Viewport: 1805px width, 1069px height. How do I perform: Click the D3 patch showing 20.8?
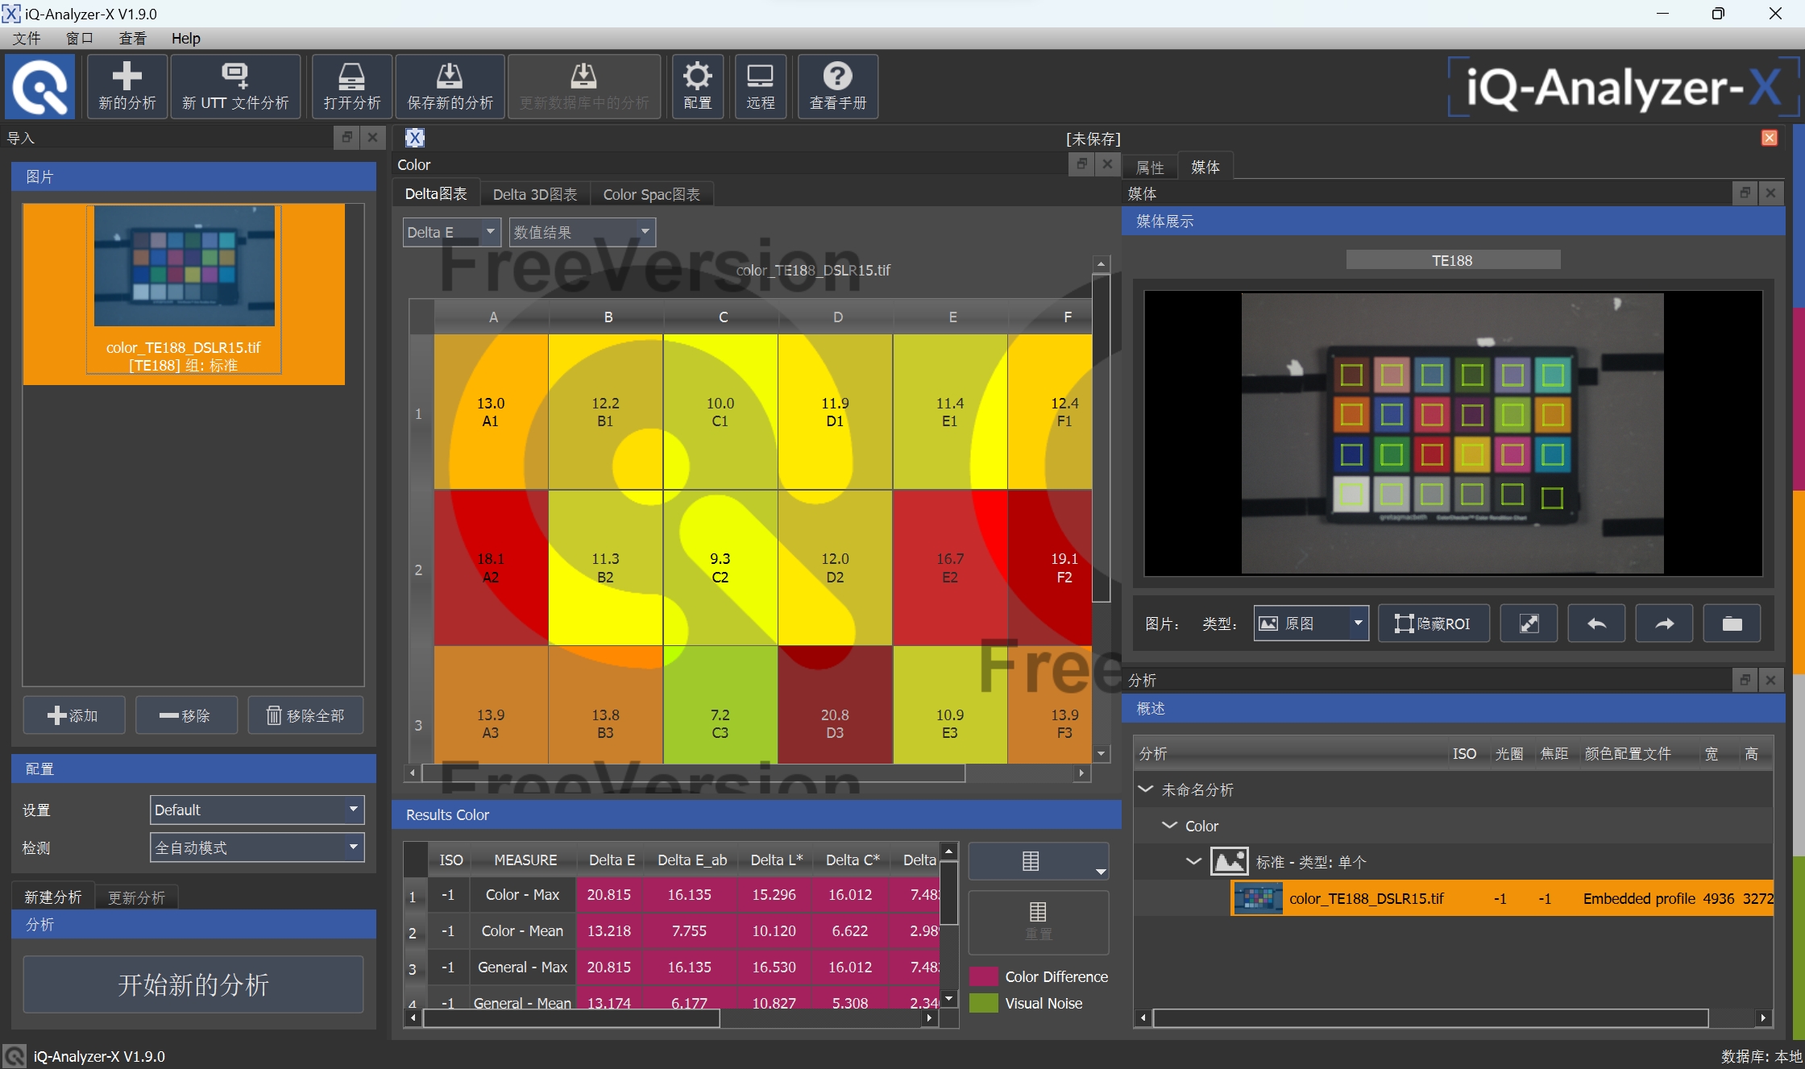[835, 705]
